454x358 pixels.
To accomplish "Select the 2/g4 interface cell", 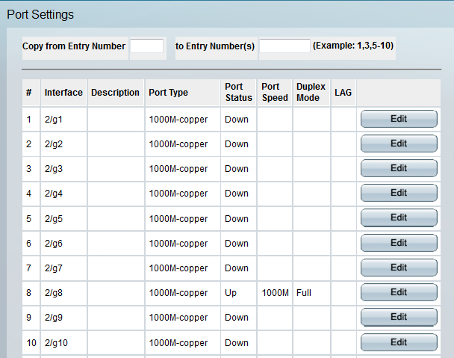I will pyautogui.click(x=63, y=194).
